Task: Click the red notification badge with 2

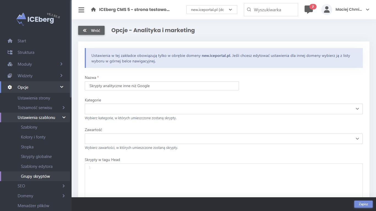Action: (313, 7)
